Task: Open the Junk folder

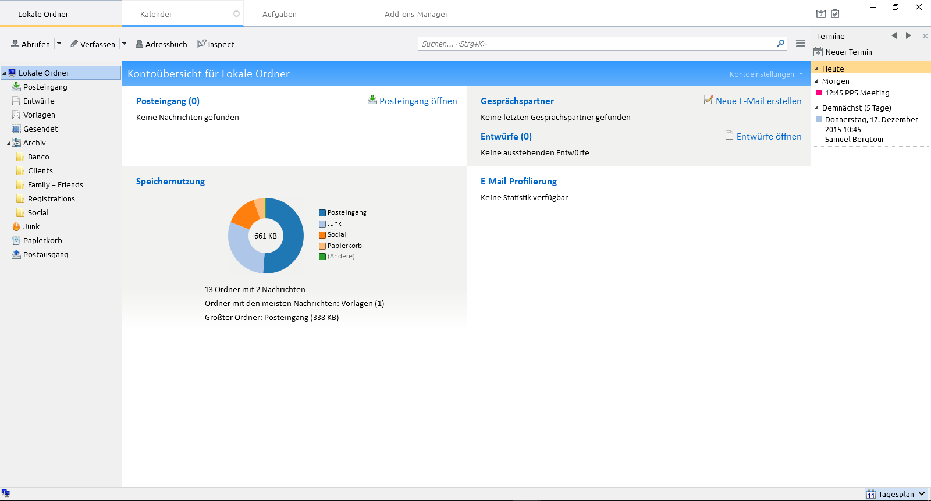Action: pyautogui.click(x=31, y=227)
